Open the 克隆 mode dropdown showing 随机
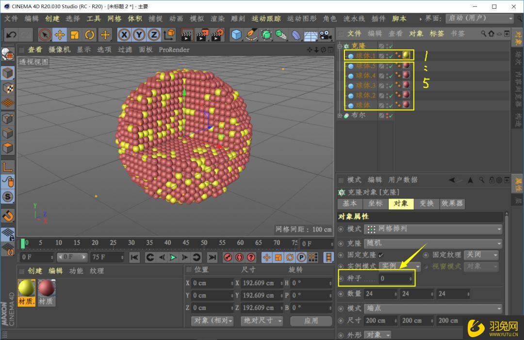 click(432, 243)
